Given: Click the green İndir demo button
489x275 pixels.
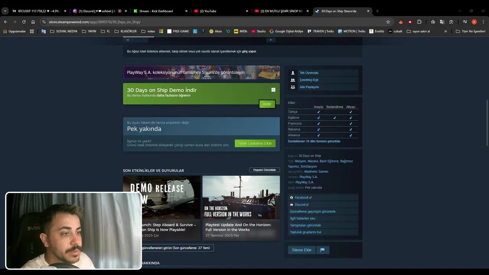Looking at the screenshot, I should pos(267,104).
